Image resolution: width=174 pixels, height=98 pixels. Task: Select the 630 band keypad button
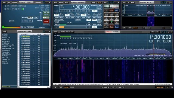(x=111, y=14)
